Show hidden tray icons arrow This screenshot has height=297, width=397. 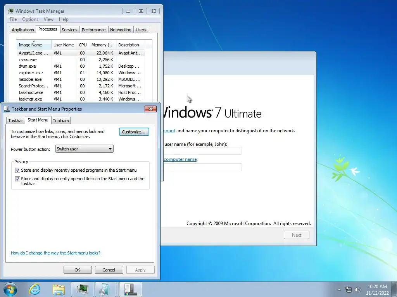(339, 290)
